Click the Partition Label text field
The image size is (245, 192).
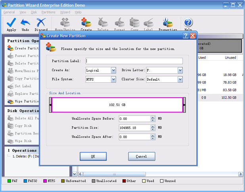(134, 61)
